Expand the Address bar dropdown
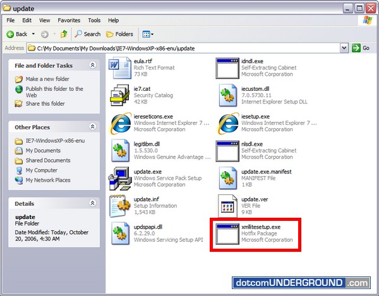Image resolution: width=379 pixels, height=296 pixels. click(344, 48)
